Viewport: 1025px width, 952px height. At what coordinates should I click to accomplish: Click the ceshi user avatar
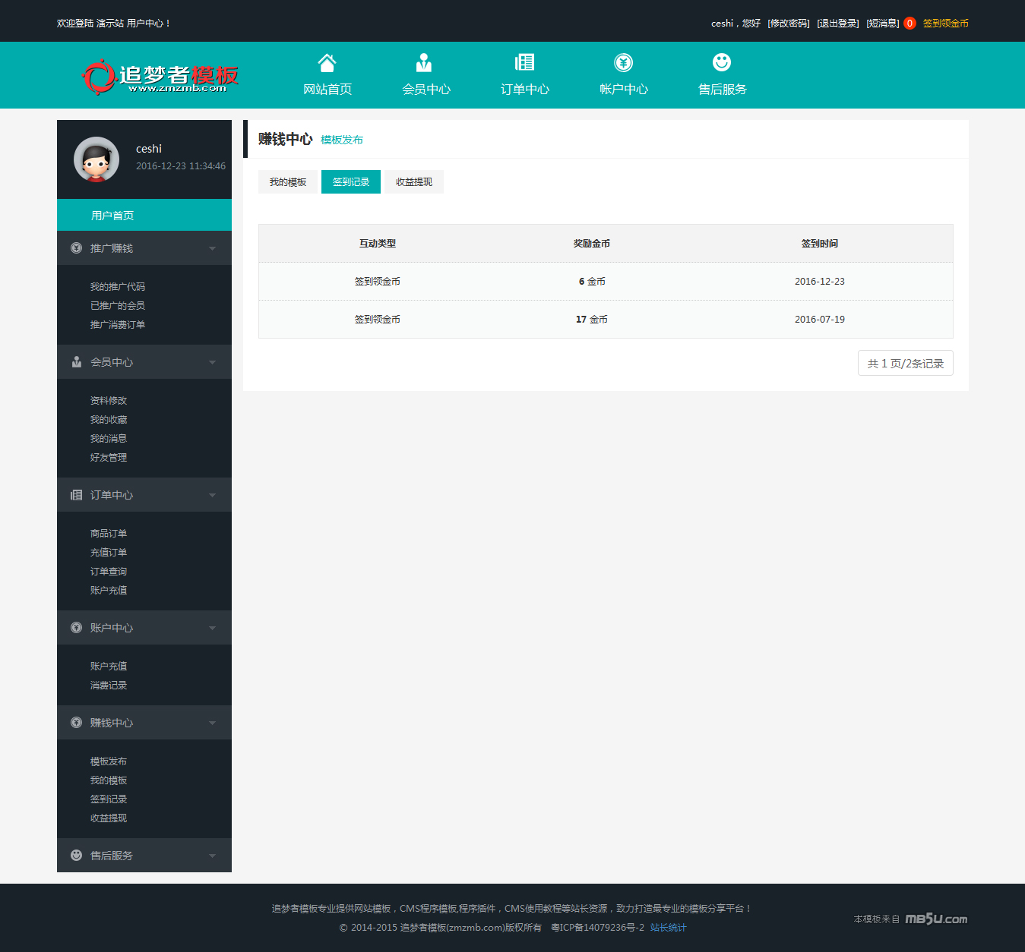[x=96, y=159]
